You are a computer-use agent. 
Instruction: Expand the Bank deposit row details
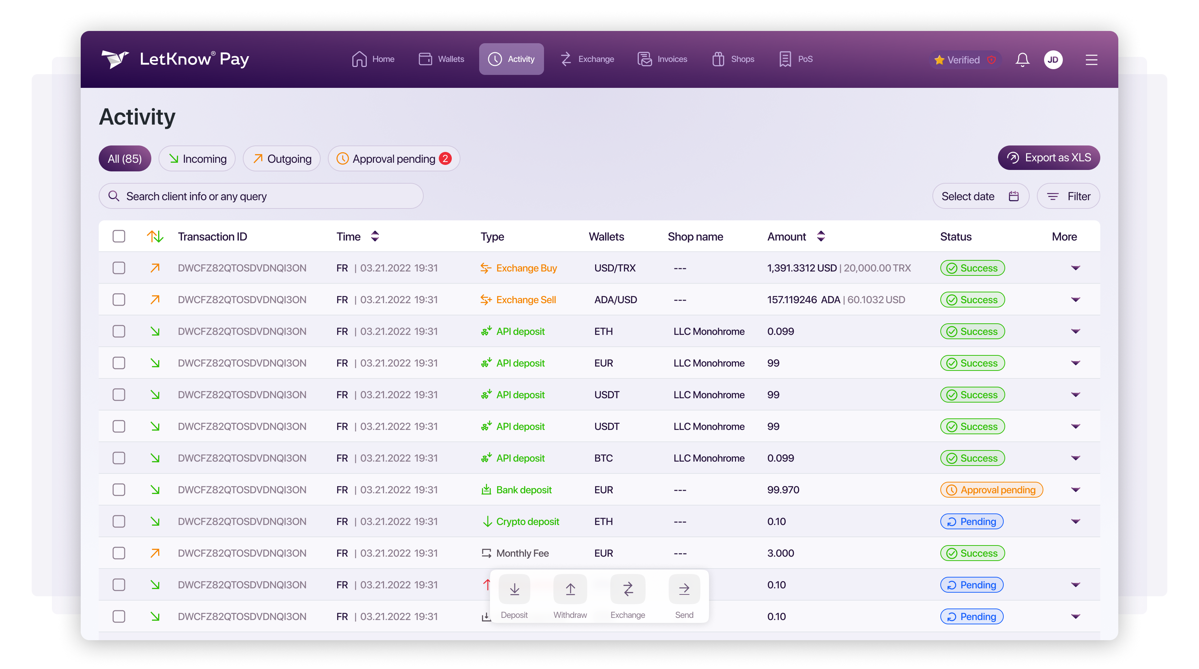coord(1075,489)
